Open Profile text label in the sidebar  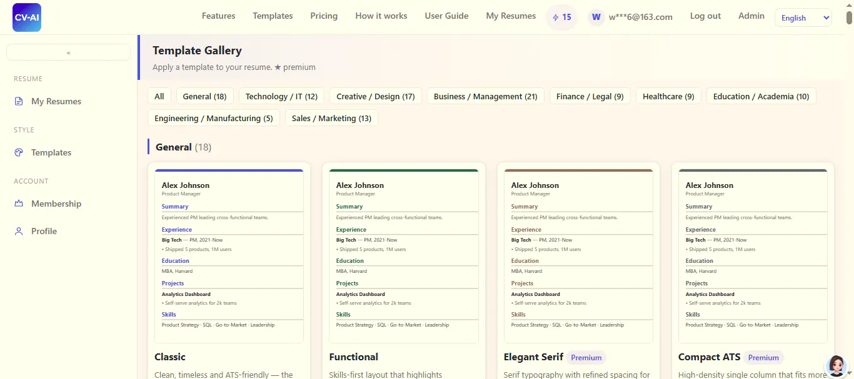coord(44,231)
